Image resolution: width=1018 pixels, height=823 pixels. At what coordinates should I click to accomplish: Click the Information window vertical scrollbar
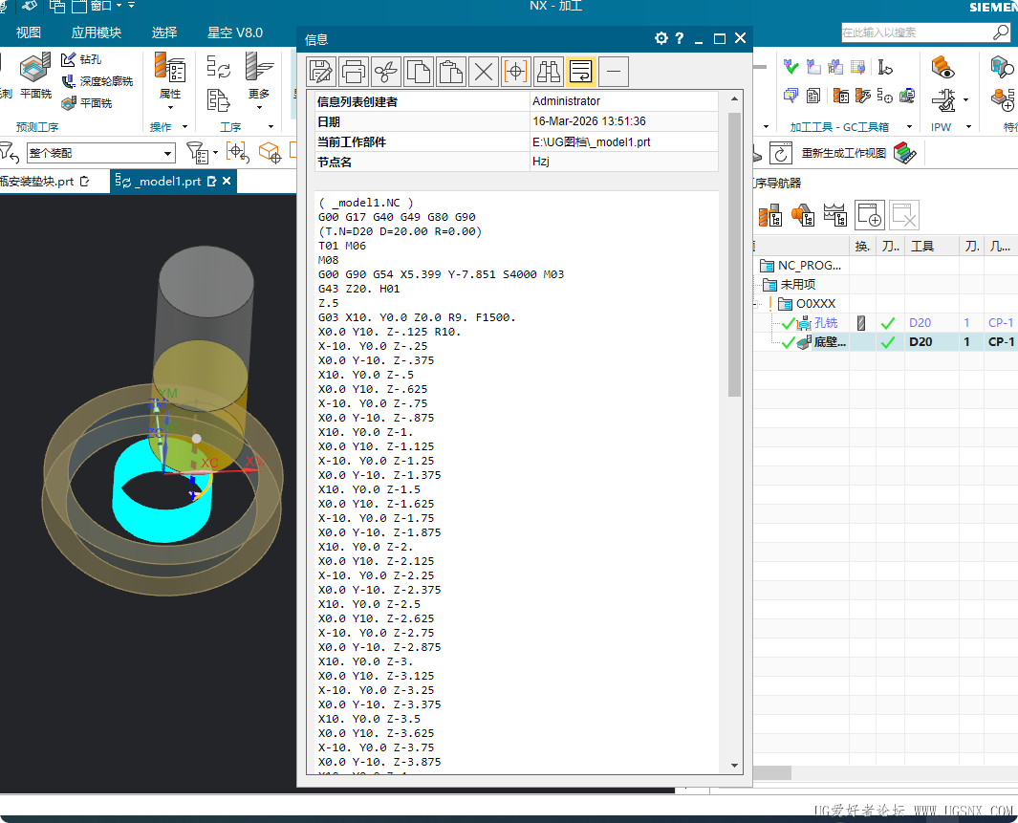pos(734,253)
